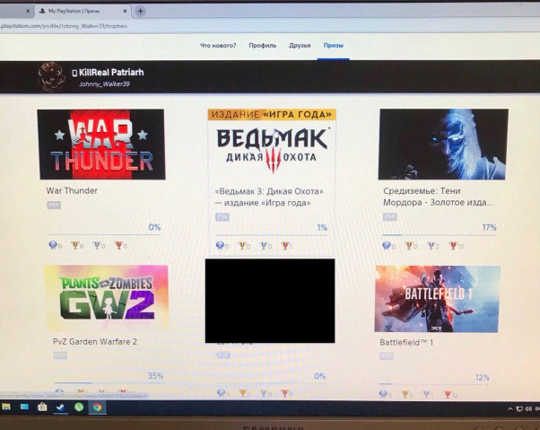The width and height of the screenshot is (540, 430).
Task: Click PvZ Garden Warfare 2 35% progress
Action: point(109,382)
